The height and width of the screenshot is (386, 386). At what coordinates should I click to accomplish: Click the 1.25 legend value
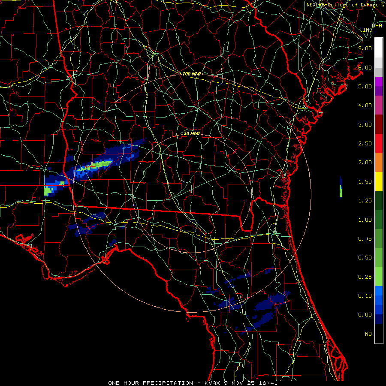click(365, 201)
